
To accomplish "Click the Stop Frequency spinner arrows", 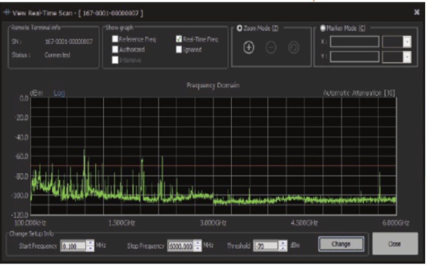I will coord(198,246).
